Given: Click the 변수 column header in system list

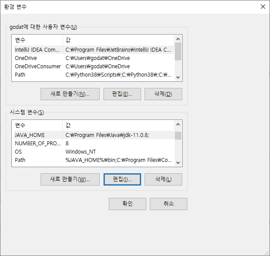Looking at the screenshot, I should (x=37, y=126).
